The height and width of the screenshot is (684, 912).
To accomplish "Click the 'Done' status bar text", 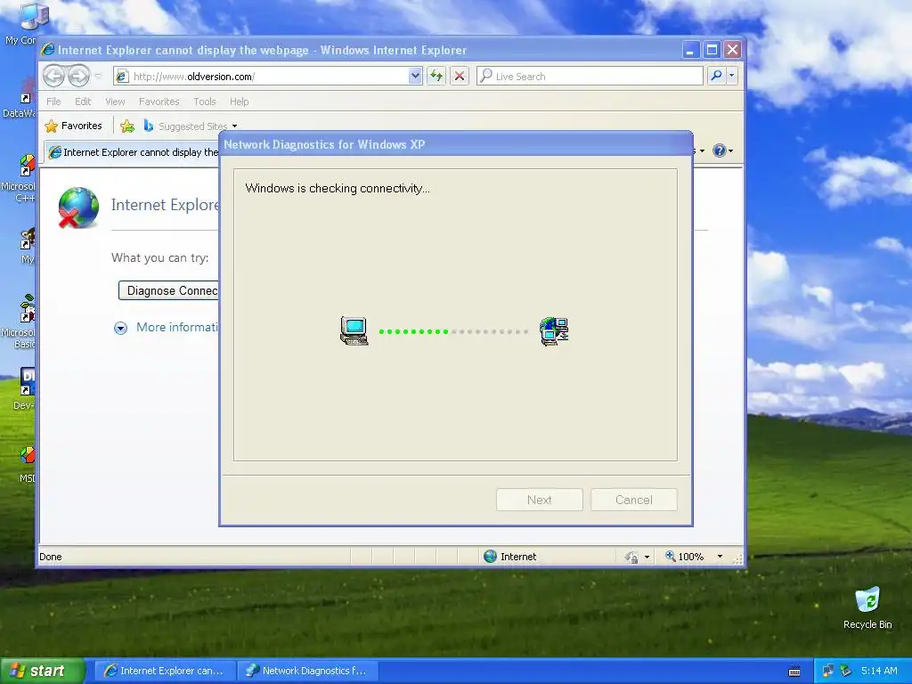I will point(51,557).
